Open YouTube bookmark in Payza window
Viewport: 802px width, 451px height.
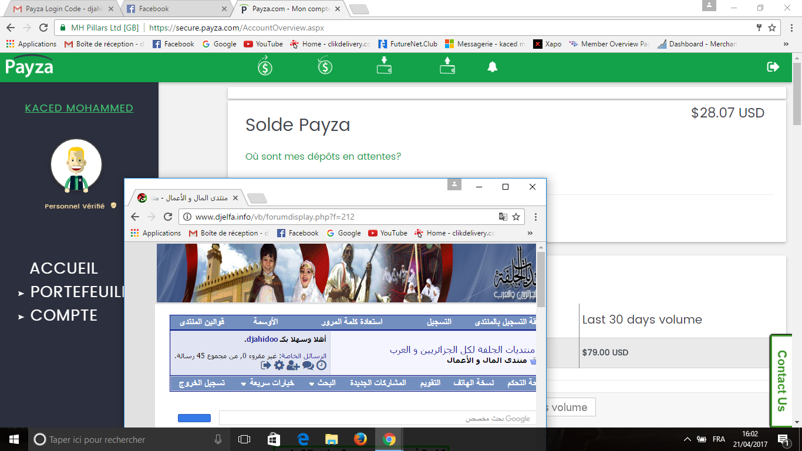[x=263, y=44]
